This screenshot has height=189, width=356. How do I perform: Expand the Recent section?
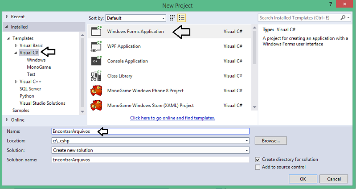[x=7, y=16]
